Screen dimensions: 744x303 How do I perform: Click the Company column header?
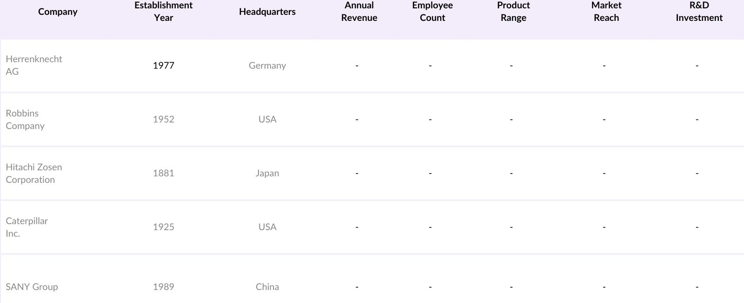tap(58, 12)
